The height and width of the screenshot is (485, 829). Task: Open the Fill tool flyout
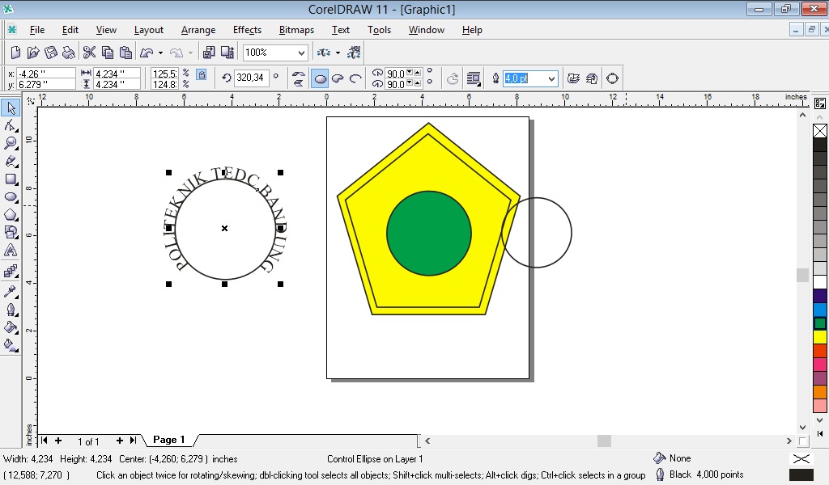point(11,327)
